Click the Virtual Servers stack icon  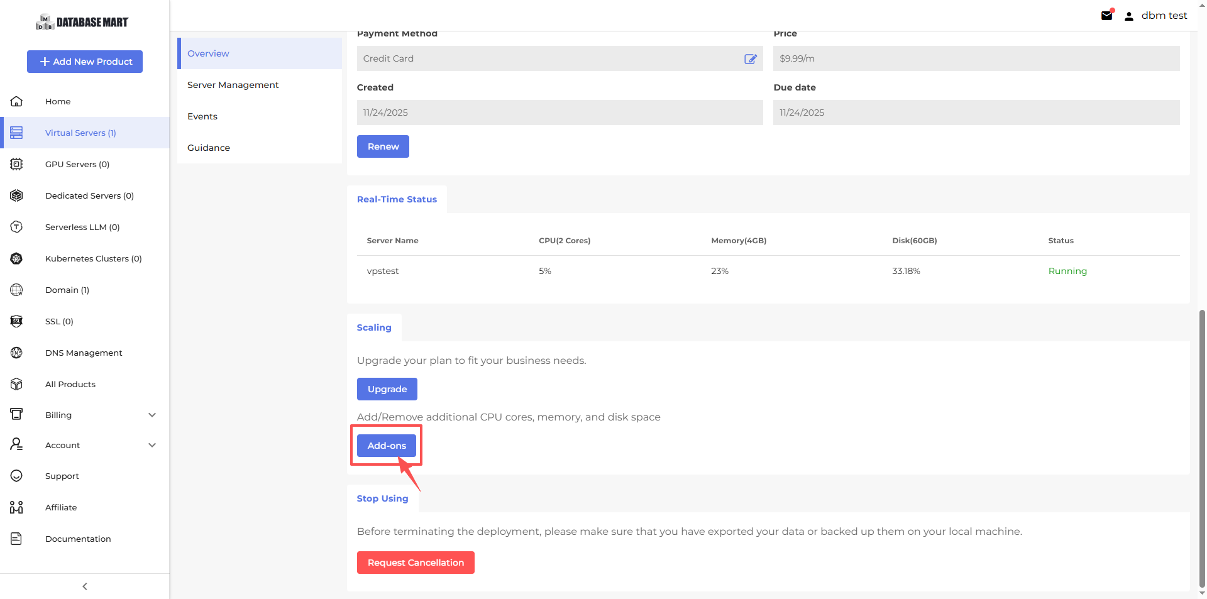pos(16,133)
